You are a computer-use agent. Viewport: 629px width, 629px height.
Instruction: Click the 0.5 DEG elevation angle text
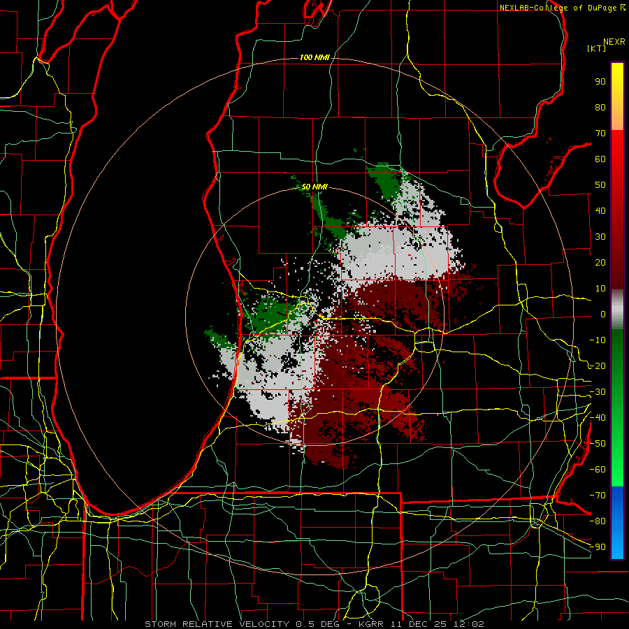[318, 624]
